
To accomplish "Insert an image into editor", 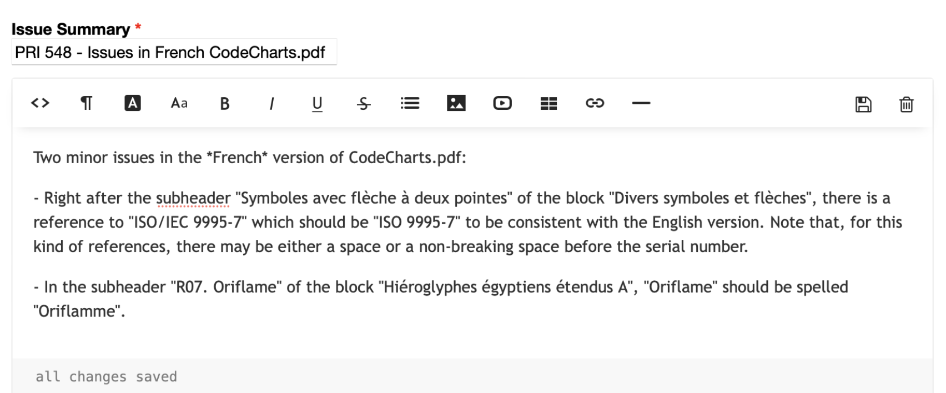I will point(456,103).
